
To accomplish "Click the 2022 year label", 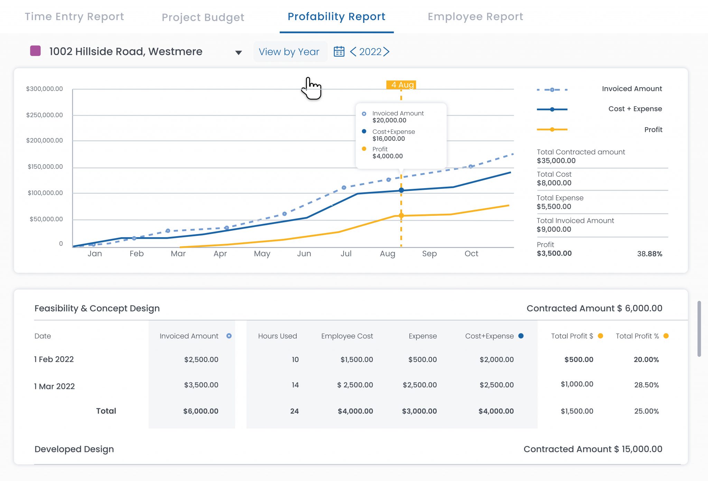I will pyautogui.click(x=370, y=52).
